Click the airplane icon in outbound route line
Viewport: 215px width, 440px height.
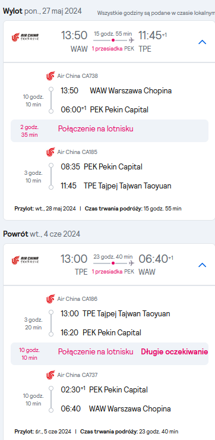(x=131, y=40)
